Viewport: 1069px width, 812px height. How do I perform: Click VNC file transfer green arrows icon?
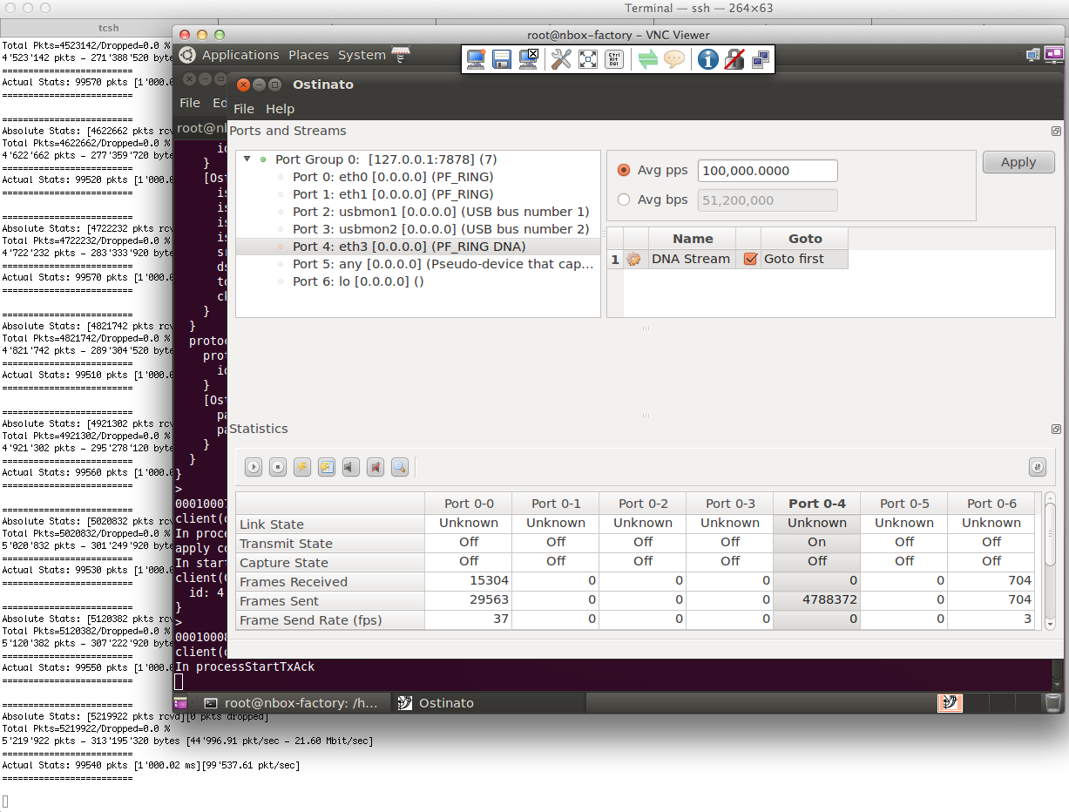pyautogui.click(x=648, y=59)
